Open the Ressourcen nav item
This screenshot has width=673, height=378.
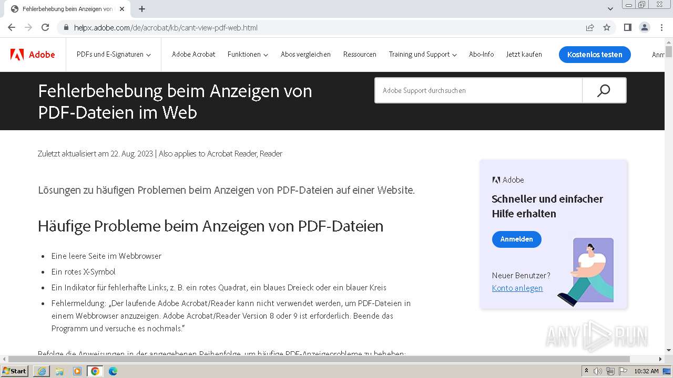360,55
